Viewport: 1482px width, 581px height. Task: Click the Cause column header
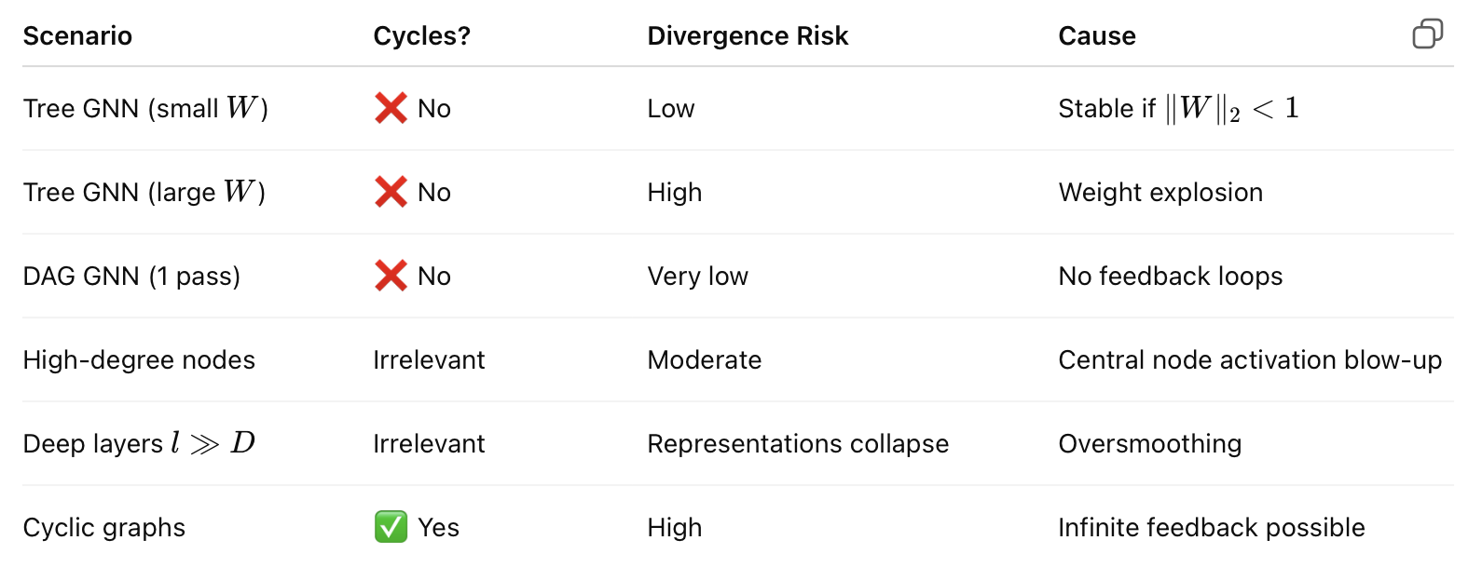coord(1096,36)
